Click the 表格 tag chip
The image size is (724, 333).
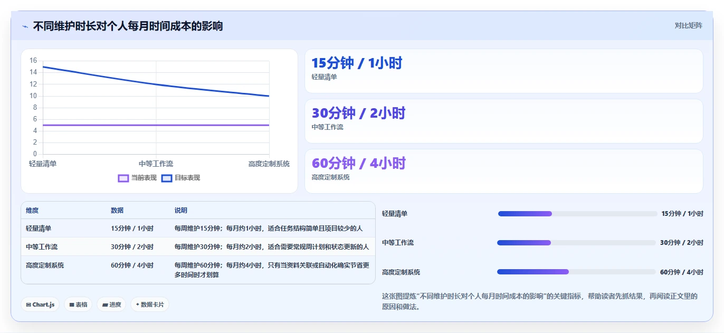click(78, 305)
